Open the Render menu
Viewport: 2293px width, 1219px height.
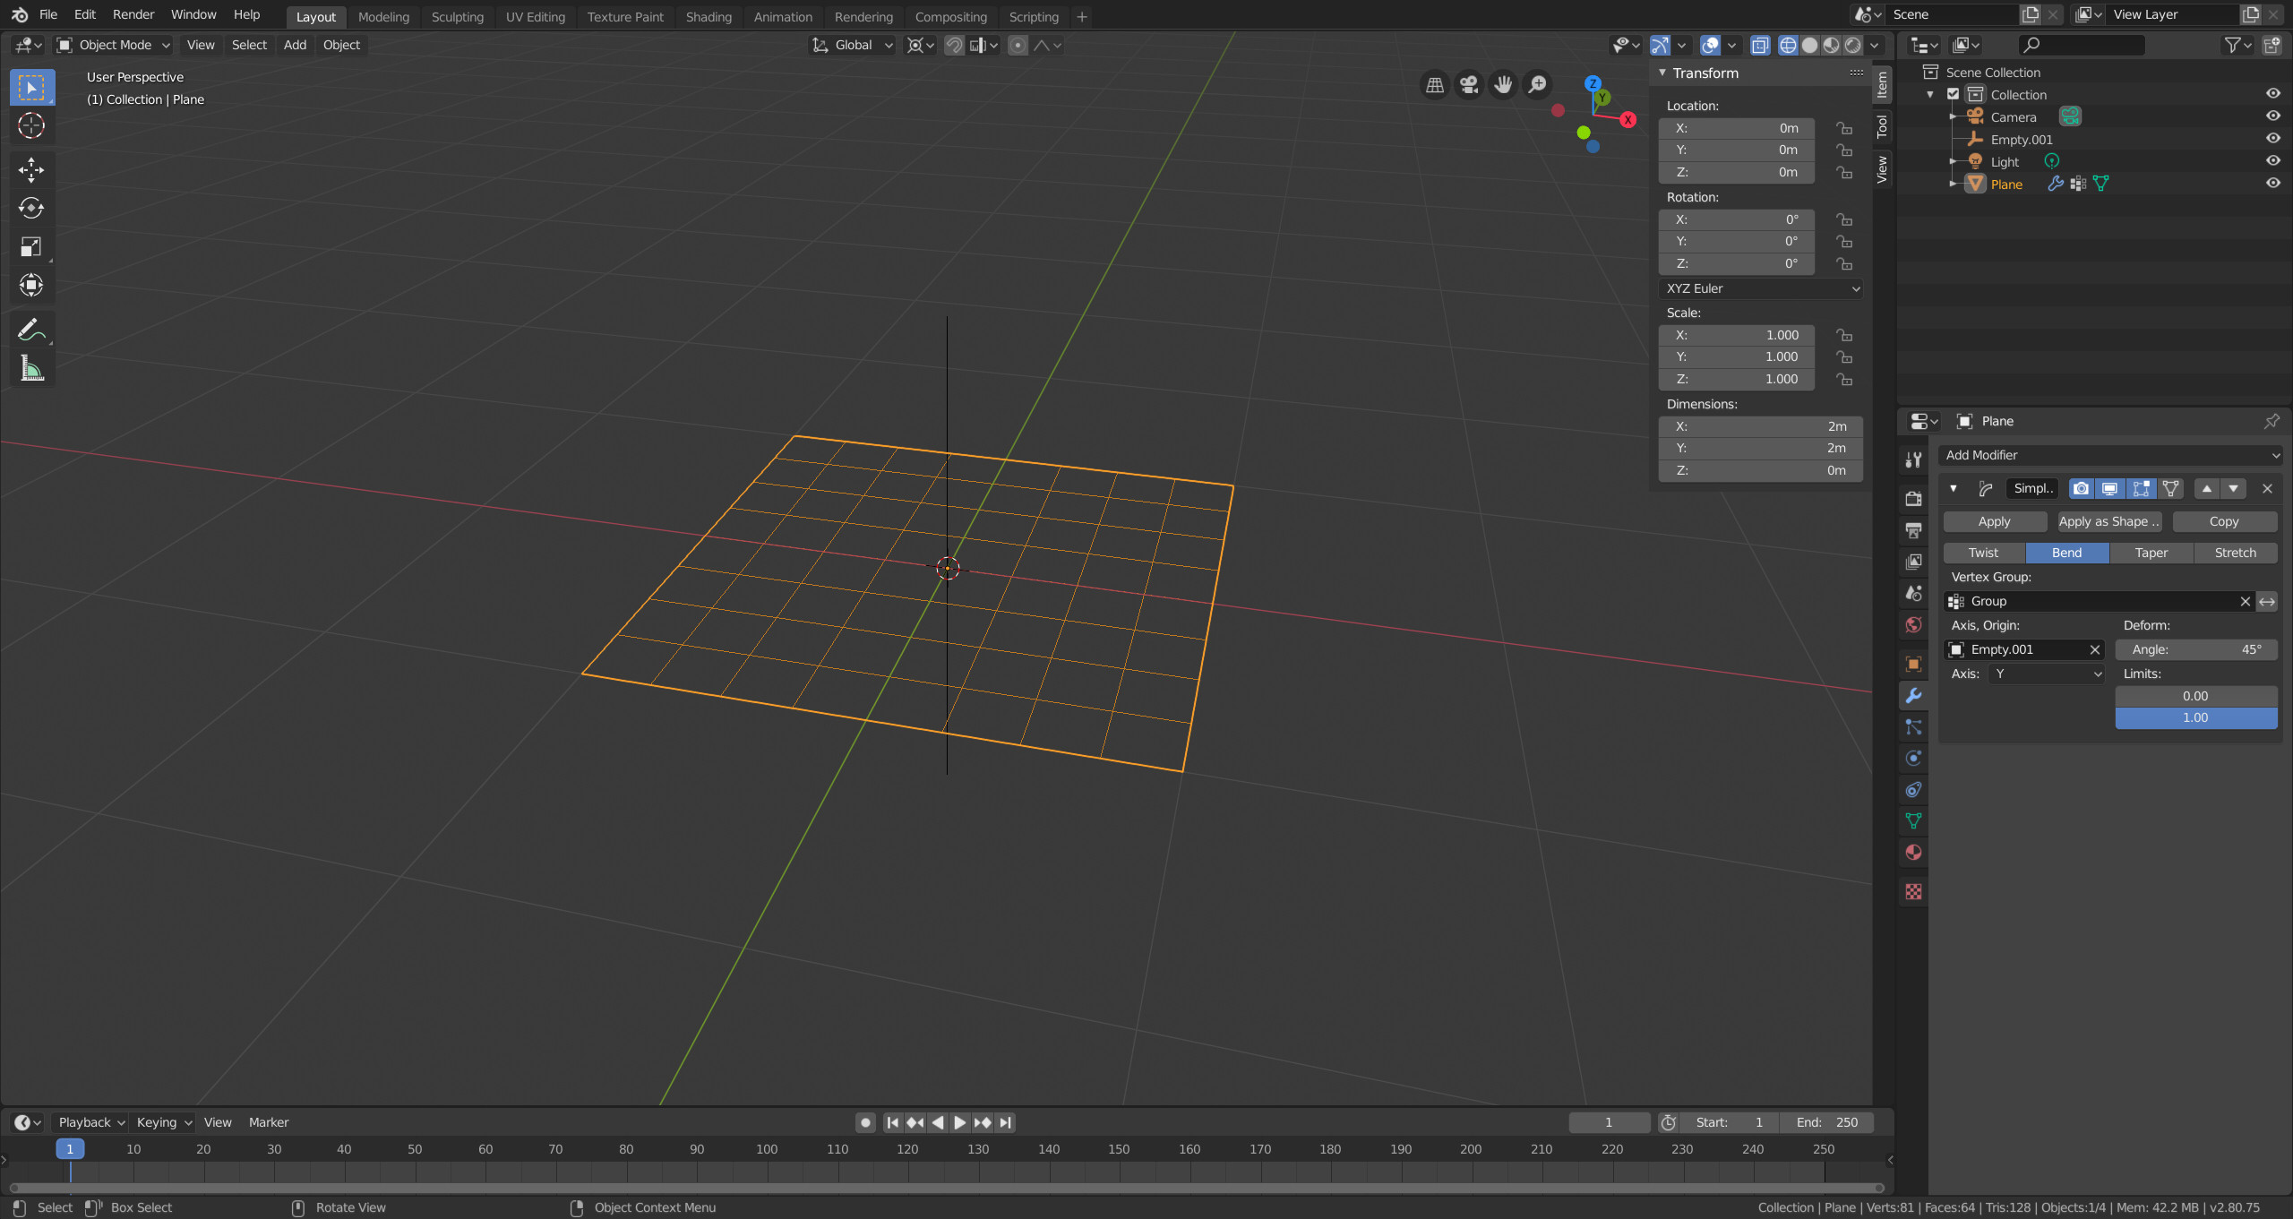click(133, 15)
